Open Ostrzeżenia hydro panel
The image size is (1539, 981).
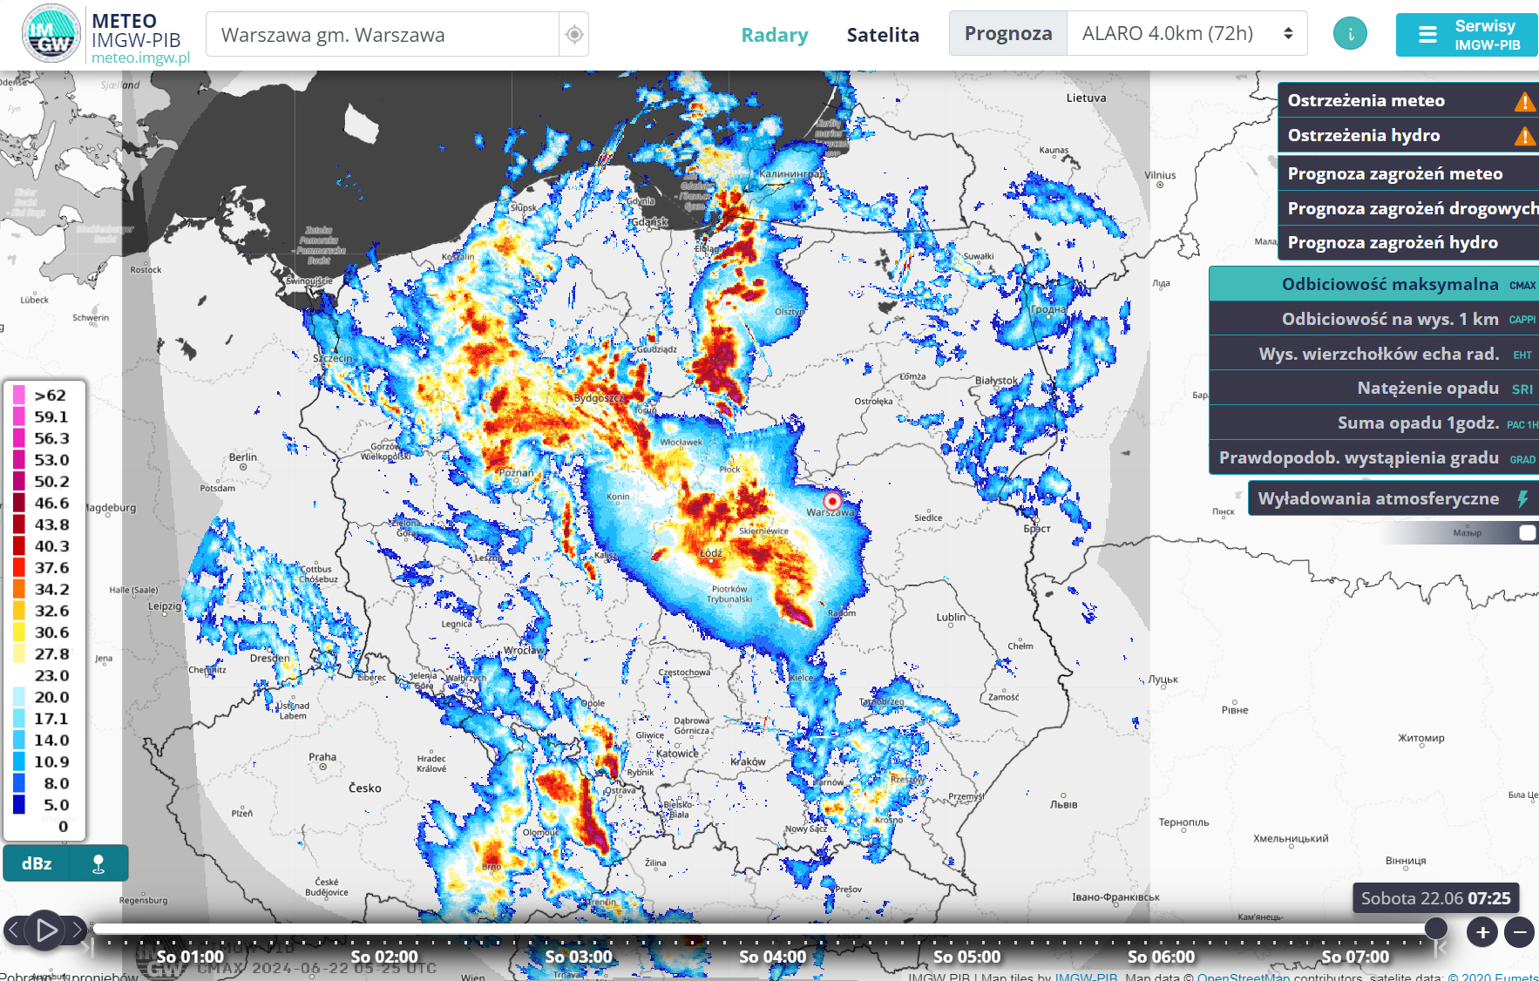click(x=1408, y=135)
